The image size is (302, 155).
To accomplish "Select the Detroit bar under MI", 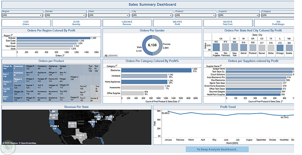I will 243,47.
